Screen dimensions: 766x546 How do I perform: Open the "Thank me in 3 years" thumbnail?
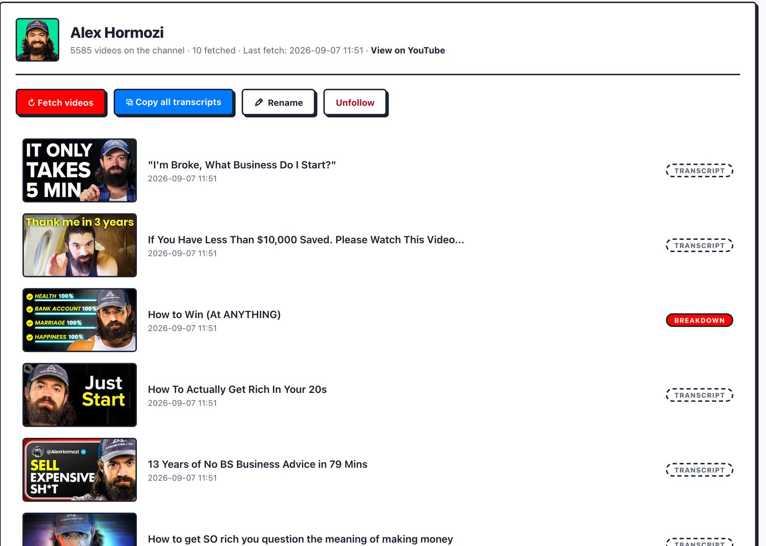click(80, 245)
